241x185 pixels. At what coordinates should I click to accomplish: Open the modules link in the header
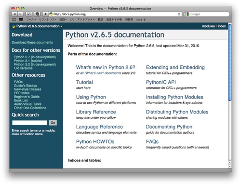click(208, 26)
